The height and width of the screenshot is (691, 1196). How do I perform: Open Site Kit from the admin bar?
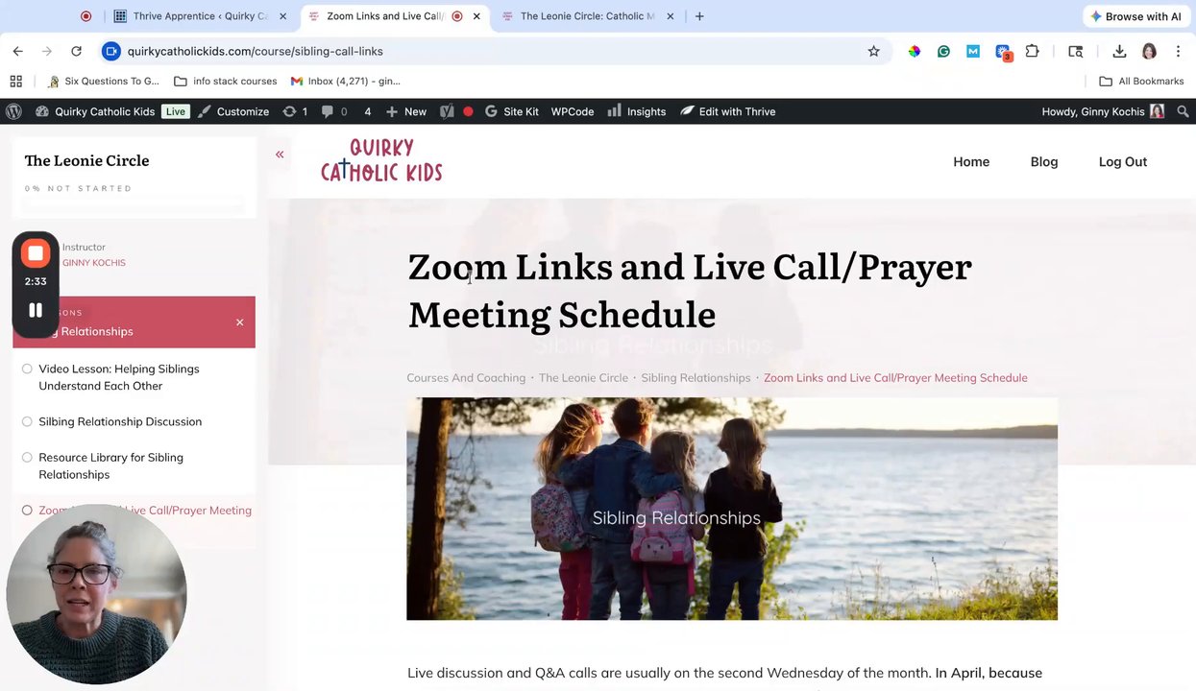click(511, 111)
